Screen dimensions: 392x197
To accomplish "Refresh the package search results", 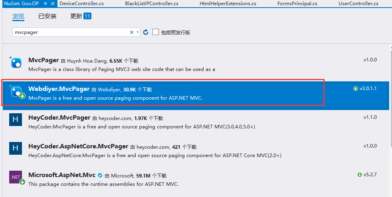I will [x=146, y=32].
